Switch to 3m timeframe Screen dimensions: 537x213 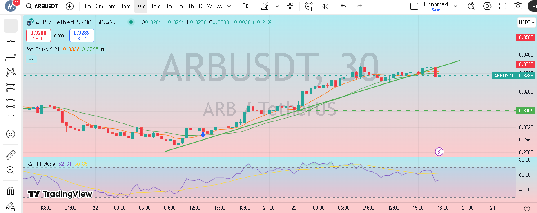100,6
